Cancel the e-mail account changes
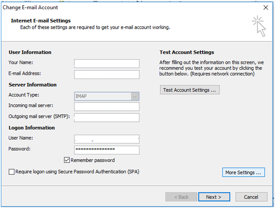 pyautogui.click(x=251, y=197)
